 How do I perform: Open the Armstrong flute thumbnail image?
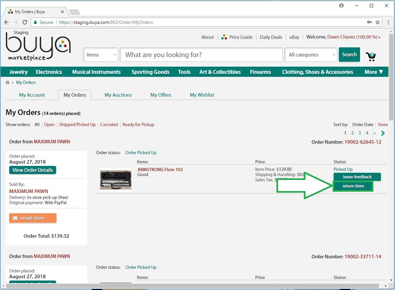point(116,179)
